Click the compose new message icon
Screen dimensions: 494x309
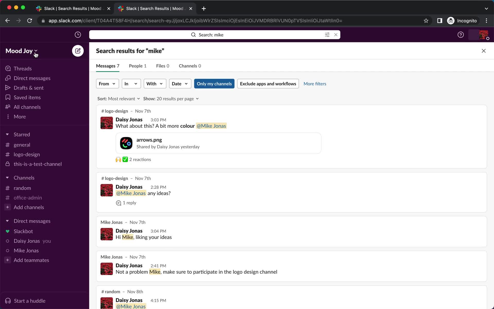[78, 51]
